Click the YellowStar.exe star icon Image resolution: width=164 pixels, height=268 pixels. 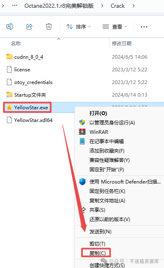[9, 108]
